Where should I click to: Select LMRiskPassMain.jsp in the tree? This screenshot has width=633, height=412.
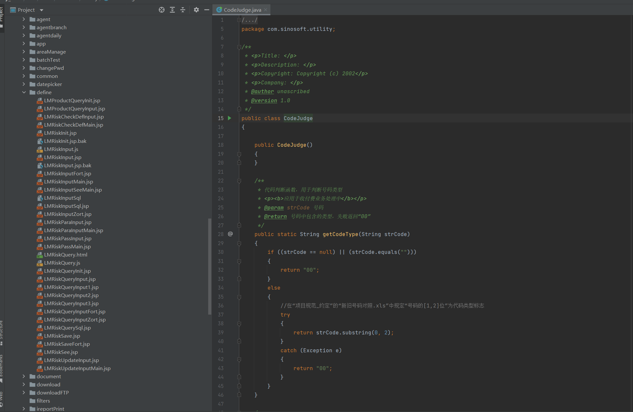(68, 246)
